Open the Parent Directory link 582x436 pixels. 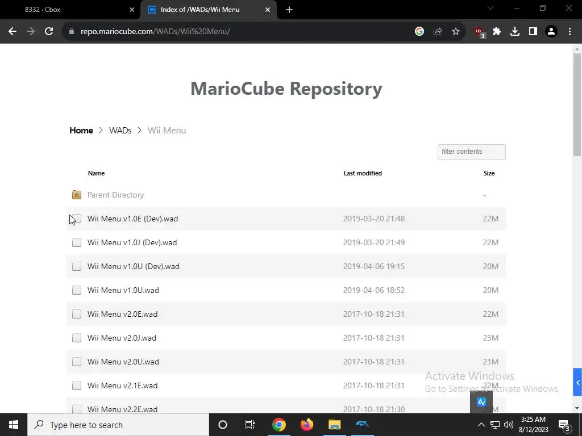tap(115, 195)
